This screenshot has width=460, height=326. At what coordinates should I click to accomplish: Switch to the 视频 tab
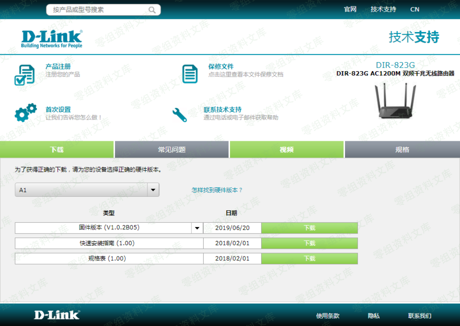pyautogui.click(x=287, y=149)
